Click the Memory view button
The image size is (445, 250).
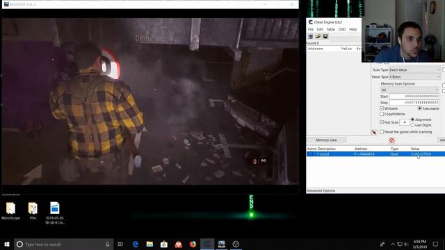tap(326, 140)
